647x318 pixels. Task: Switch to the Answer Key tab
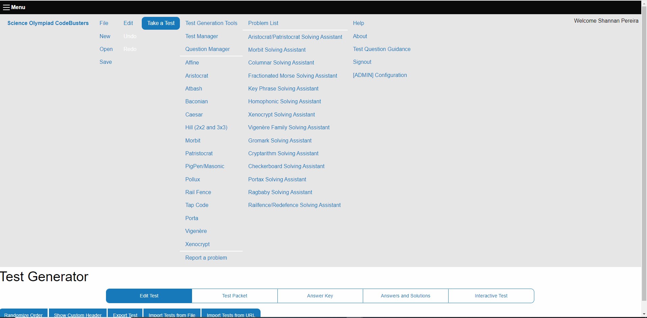pyautogui.click(x=320, y=296)
